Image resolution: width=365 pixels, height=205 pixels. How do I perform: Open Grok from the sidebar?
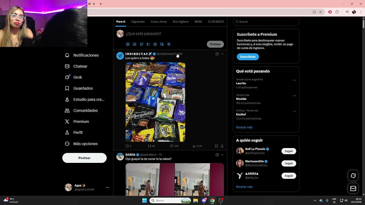(x=74, y=77)
